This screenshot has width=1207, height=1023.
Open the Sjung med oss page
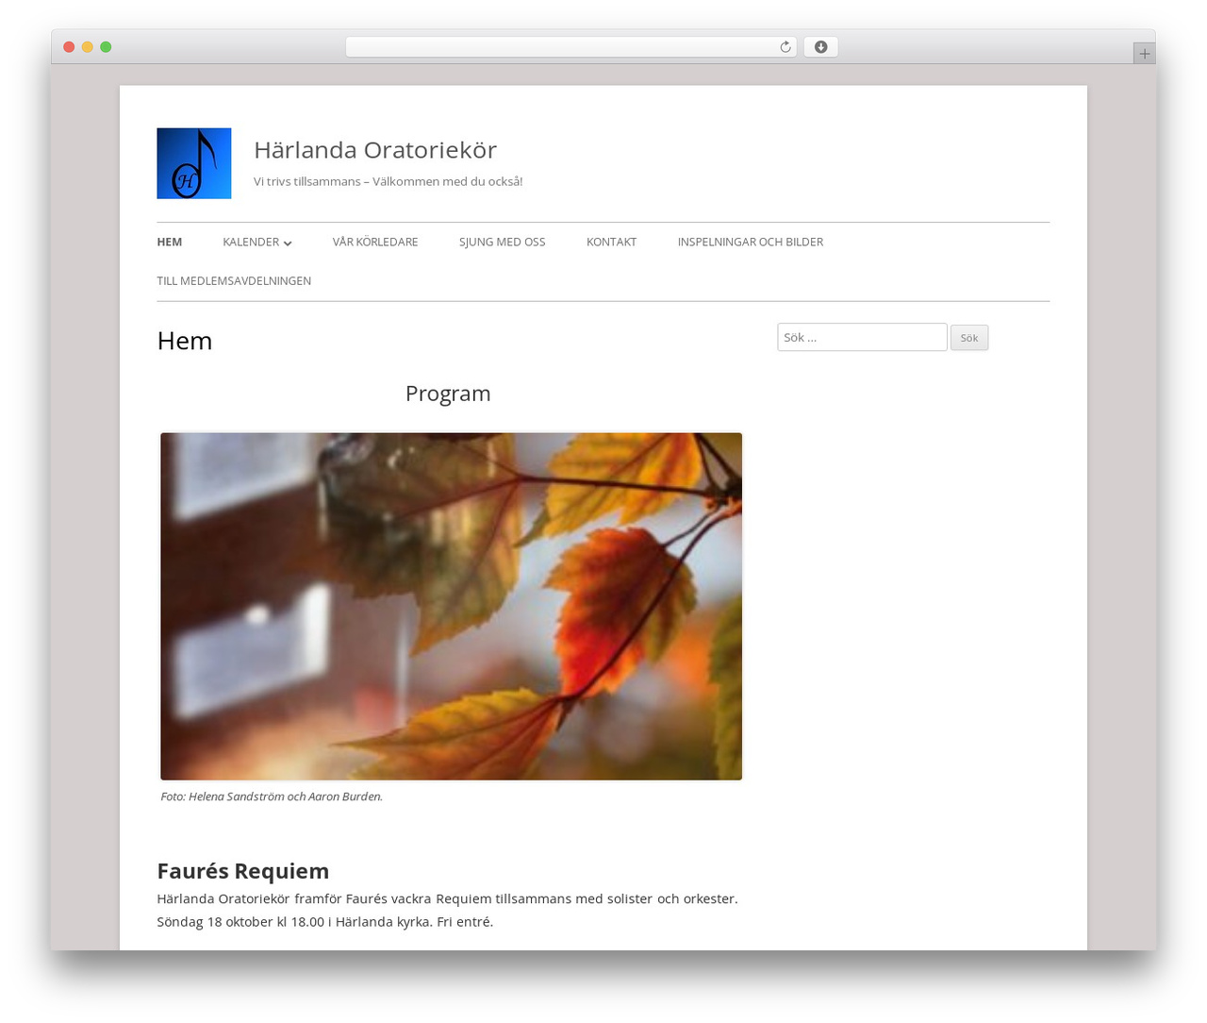(x=503, y=243)
